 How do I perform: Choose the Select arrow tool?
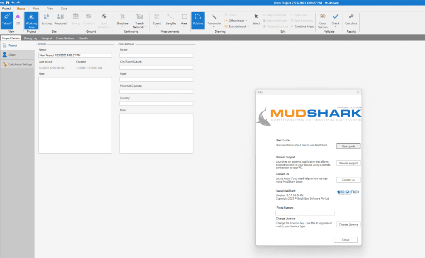pos(256,19)
